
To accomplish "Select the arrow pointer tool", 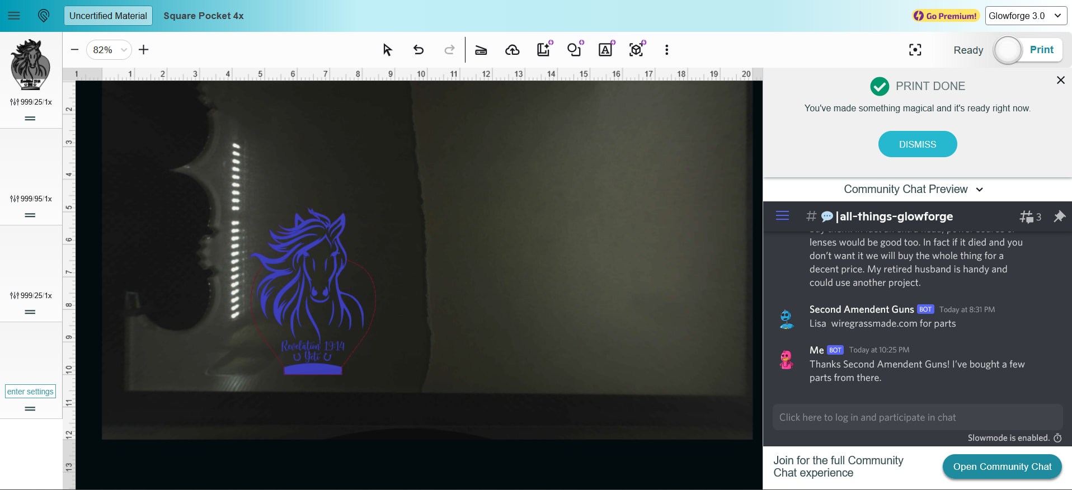I will pyautogui.click(x=387, y=50).
